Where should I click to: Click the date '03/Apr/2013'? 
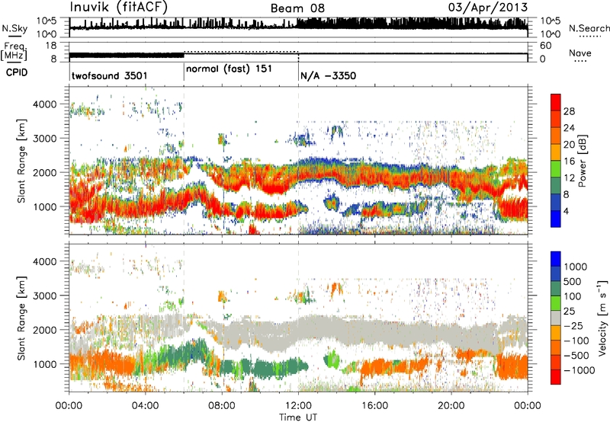(x=488, y=8)
